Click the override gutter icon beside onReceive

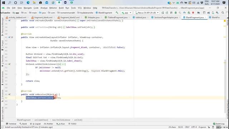click(10, 94)
